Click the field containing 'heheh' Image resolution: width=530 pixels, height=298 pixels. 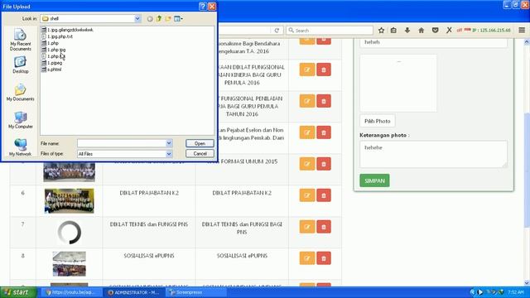click(433, 42)
